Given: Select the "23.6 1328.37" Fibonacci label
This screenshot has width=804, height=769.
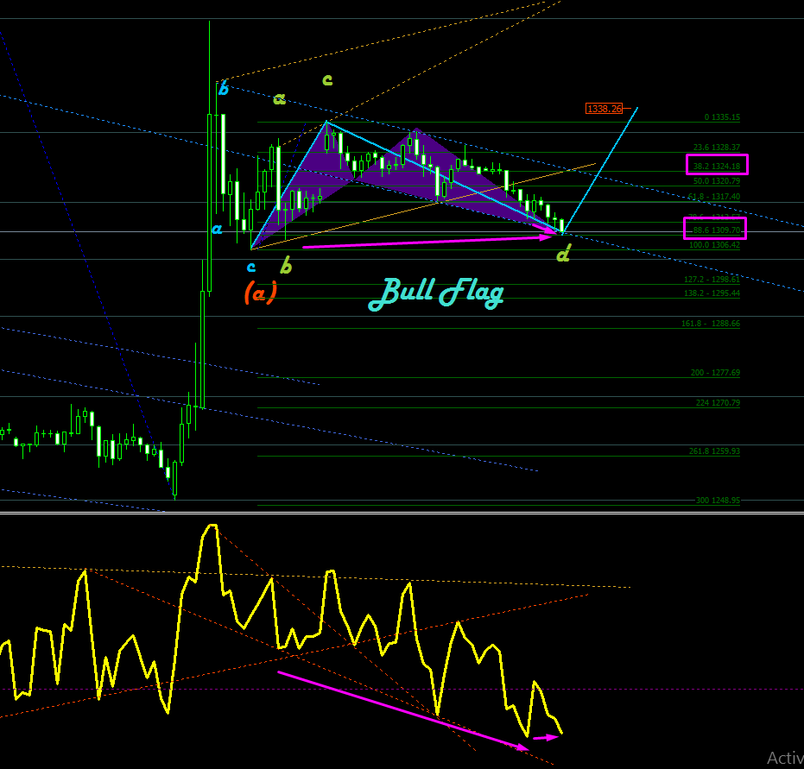Looking at the screenshot, I should pyautogui.click(x=716, y=148).
